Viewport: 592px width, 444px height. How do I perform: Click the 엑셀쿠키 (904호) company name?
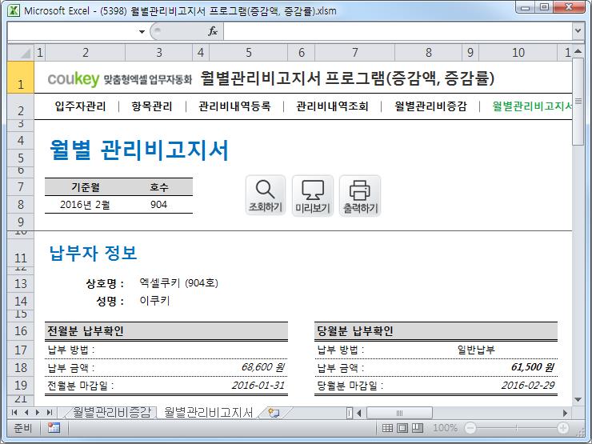point(178,282)
